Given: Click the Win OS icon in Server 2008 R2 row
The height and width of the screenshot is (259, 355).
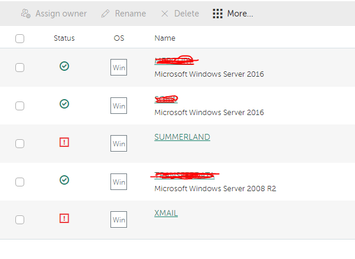Looking at the screenshot, I should coord(119,182).
